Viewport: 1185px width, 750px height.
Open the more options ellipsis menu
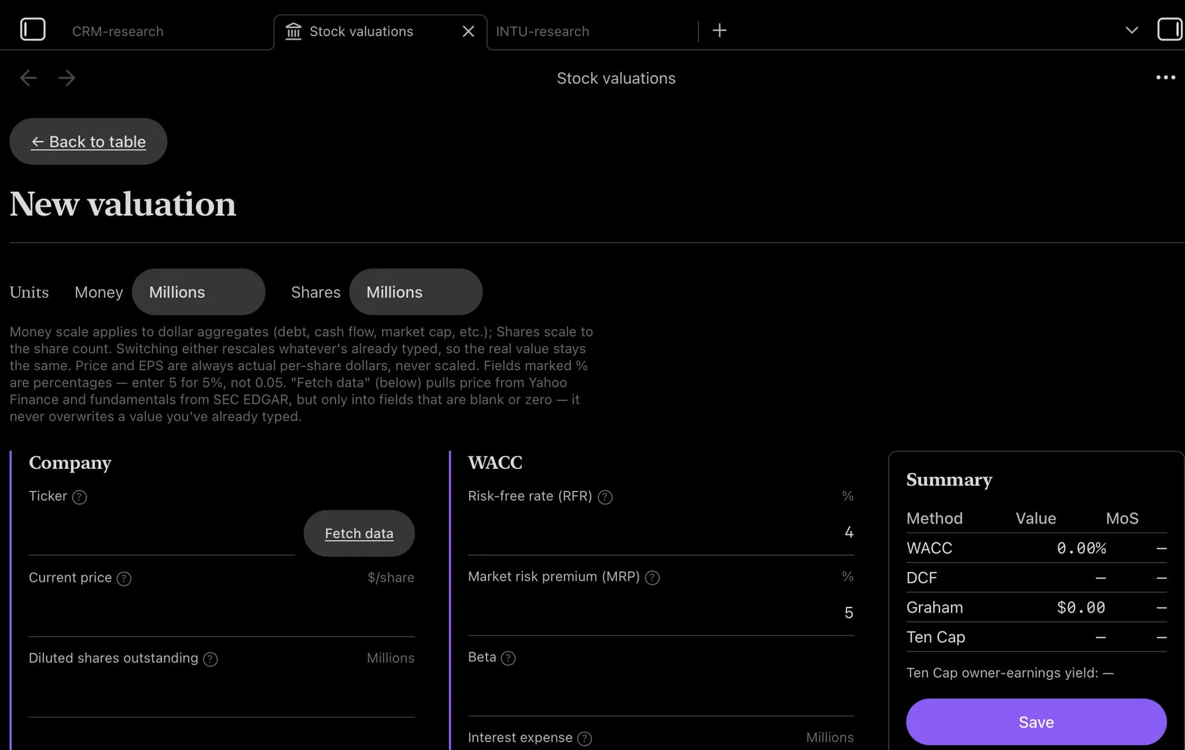pos(1165,77)
